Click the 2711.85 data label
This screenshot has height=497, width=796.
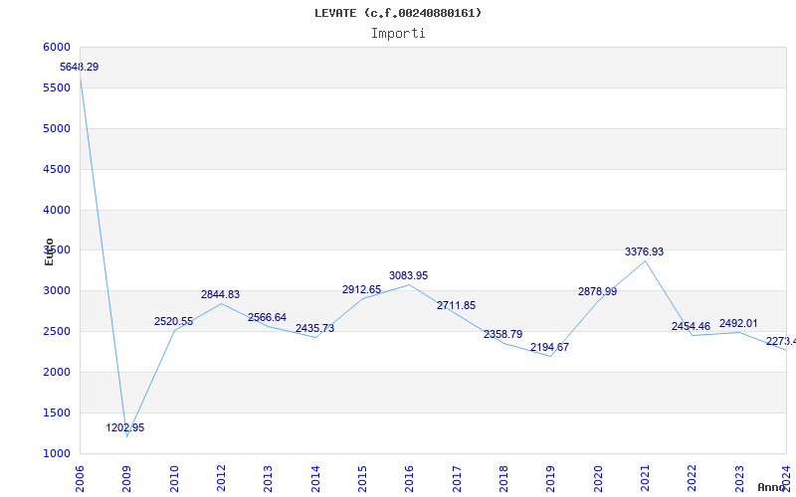[457, 306]
